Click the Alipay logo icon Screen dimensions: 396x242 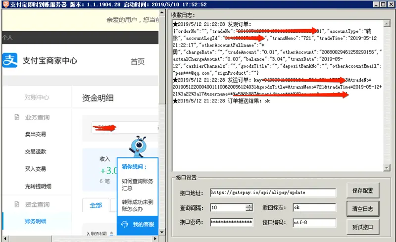[x=10, y=60]
